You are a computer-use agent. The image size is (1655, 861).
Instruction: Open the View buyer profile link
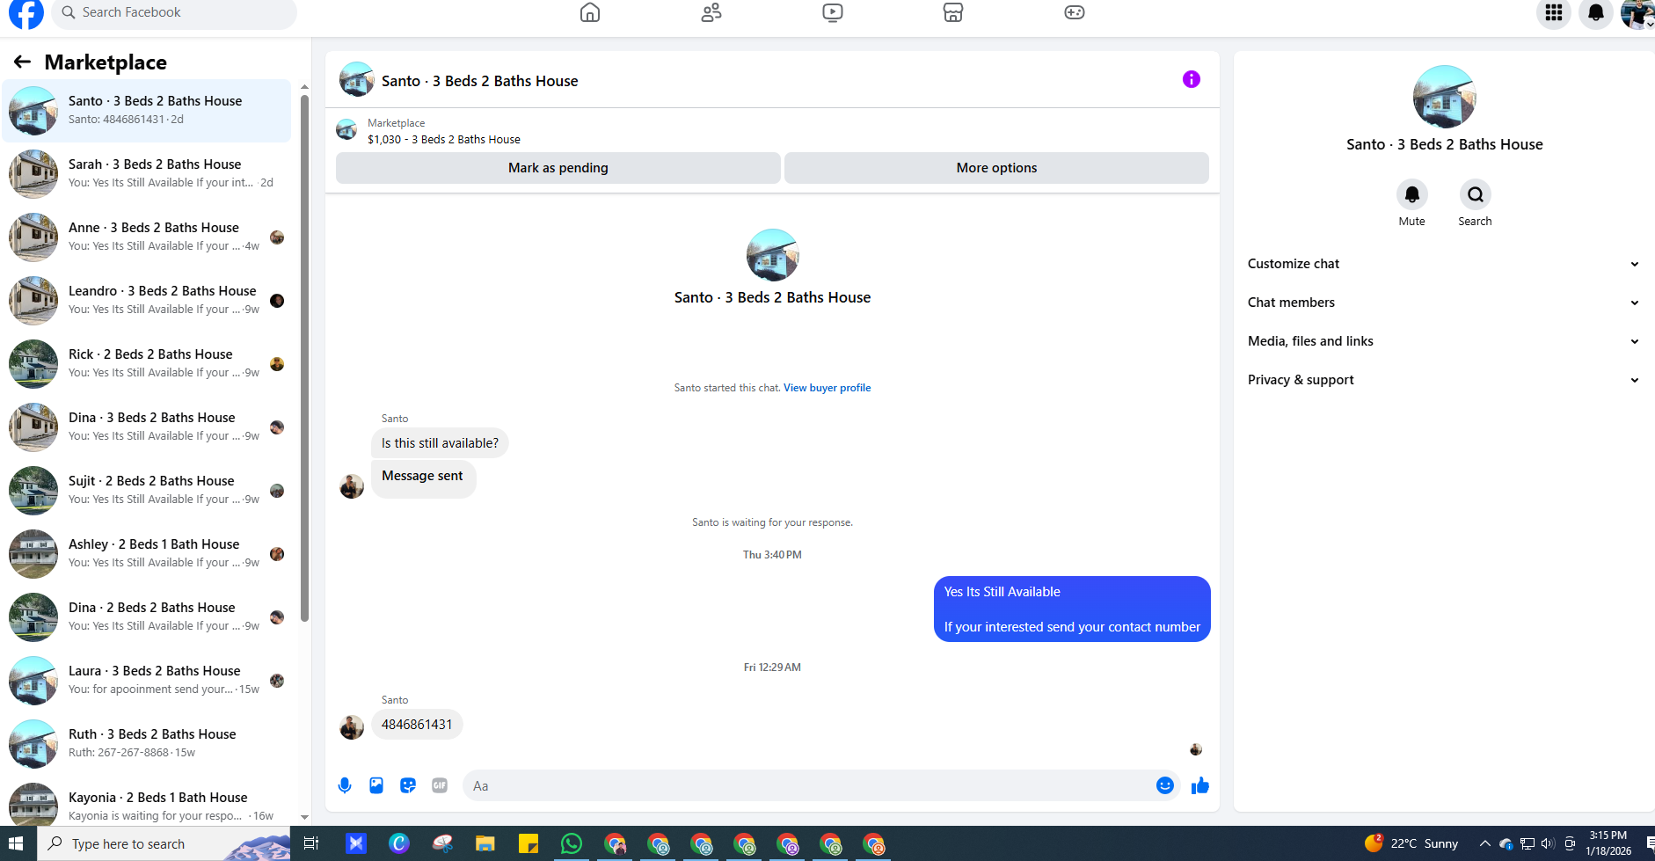827,388
